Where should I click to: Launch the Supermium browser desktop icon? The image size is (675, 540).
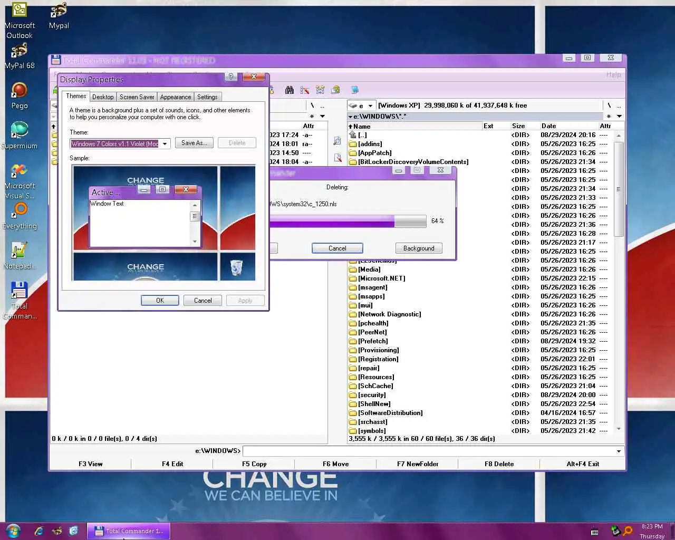20,136
